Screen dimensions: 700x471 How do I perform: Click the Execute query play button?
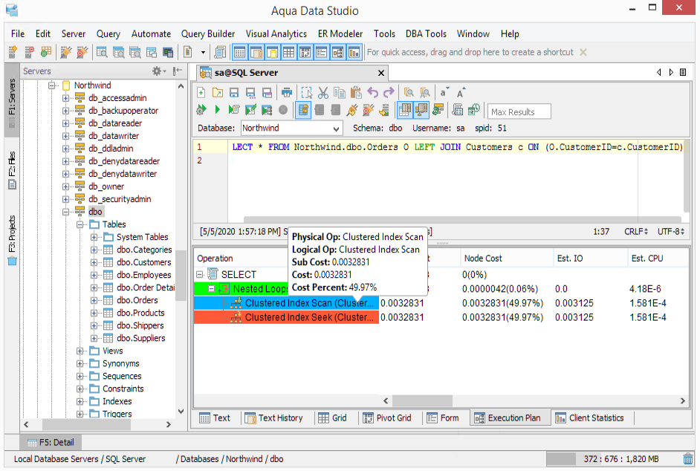[x=217, y=111]
